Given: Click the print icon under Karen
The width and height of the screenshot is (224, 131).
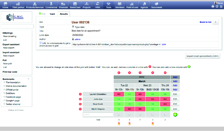Looking at the screenshot, I should (213, 7).
